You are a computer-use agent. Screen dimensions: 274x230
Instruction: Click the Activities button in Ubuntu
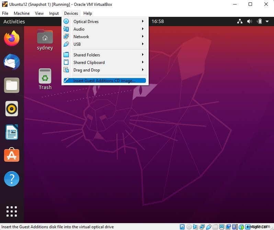tap(14, 22)
